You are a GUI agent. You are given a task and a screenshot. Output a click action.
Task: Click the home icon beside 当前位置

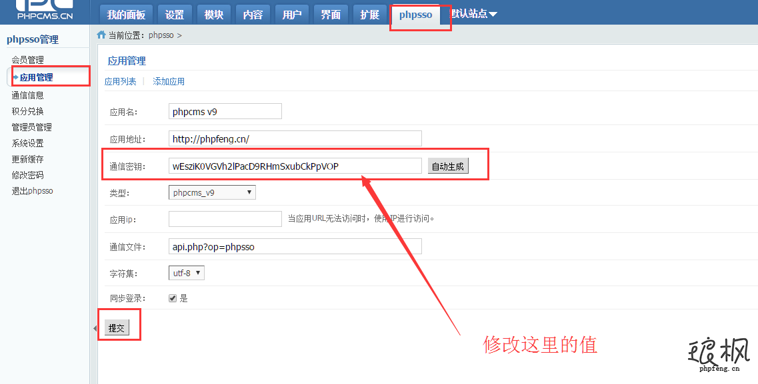tap(101, 35)
